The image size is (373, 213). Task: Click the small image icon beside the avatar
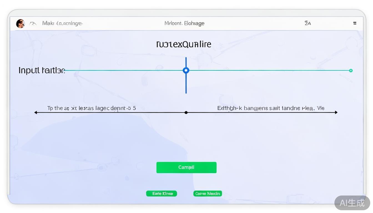tap(33, 24)
